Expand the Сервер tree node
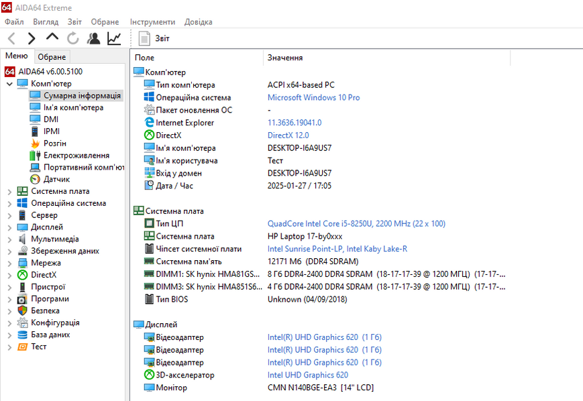 point(9,215)
